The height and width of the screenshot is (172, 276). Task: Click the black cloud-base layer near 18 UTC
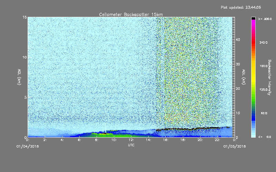183,129
